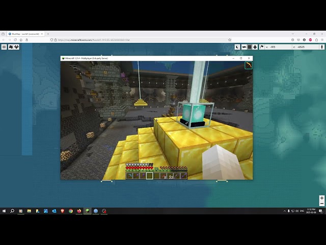Switch BlueMap to perspective view
The image size is (326, 245).
[244, 47]
